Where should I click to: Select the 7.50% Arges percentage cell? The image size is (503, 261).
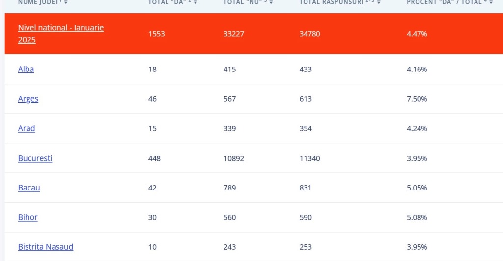click(417, 99)
